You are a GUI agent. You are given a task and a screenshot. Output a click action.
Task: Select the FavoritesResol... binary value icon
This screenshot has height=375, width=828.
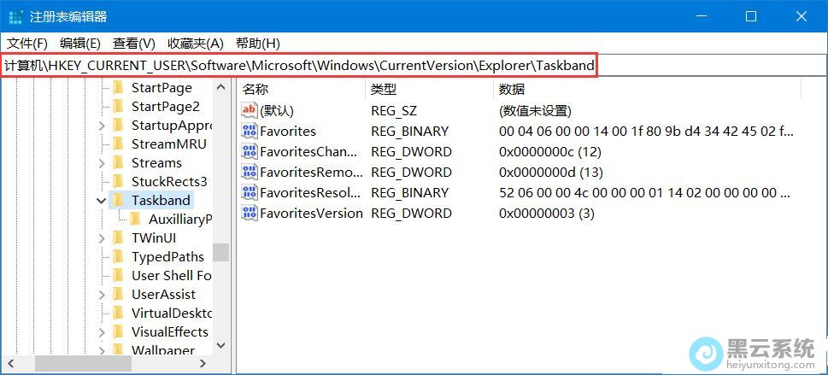[250, 192]
